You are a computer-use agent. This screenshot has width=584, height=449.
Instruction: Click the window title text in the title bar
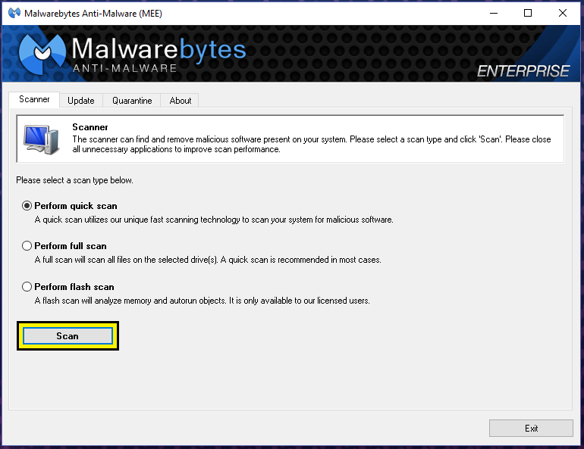[93, 14]
